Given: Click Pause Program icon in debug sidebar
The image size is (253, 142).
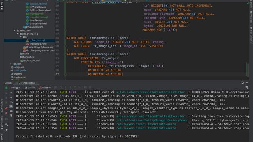Looking at the screenshot, I should click(x=6, y=98).
